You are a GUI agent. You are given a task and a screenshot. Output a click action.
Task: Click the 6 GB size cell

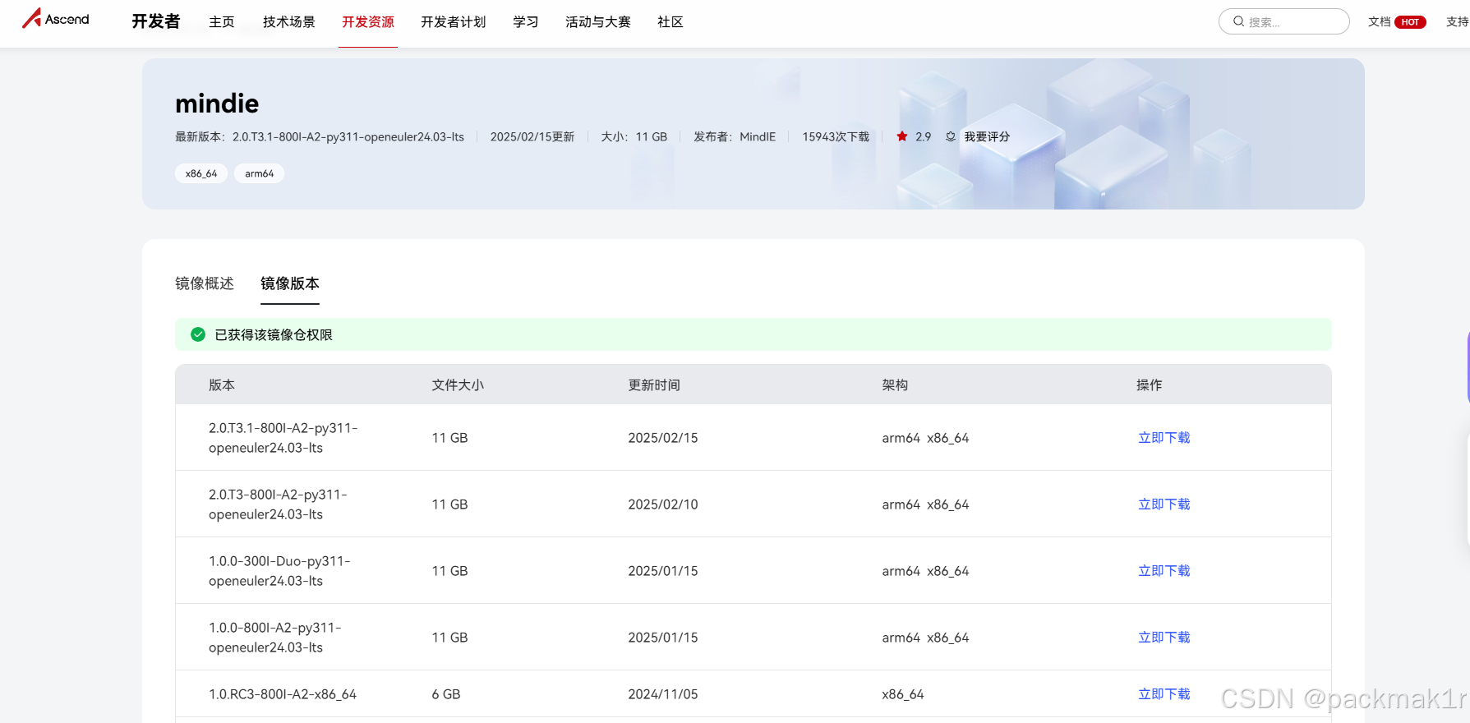[446, 694]
